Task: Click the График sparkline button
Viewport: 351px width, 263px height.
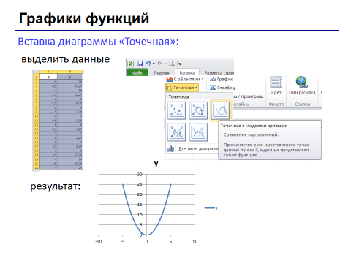Action: click(x=222, y=79)
